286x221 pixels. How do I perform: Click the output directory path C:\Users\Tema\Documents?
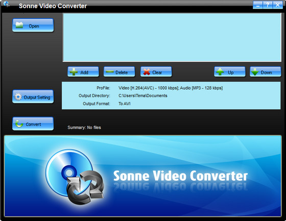[143, 95]
